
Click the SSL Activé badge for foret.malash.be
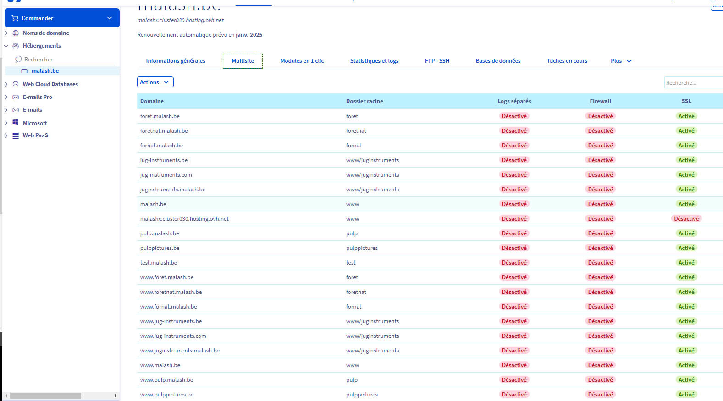click(686, 116)
